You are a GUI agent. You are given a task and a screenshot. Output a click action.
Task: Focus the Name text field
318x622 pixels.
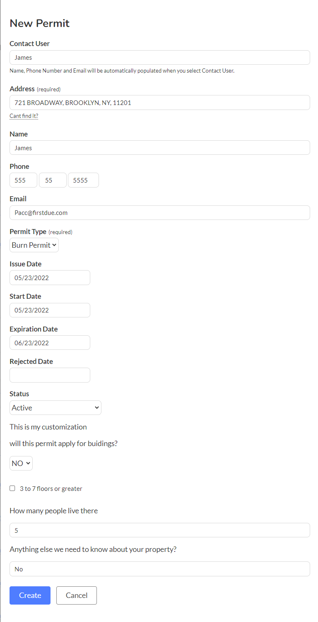coord(160,148)
